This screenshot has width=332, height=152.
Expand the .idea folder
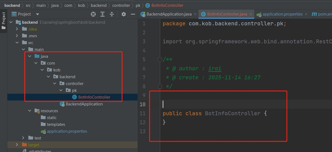point(17,29)
